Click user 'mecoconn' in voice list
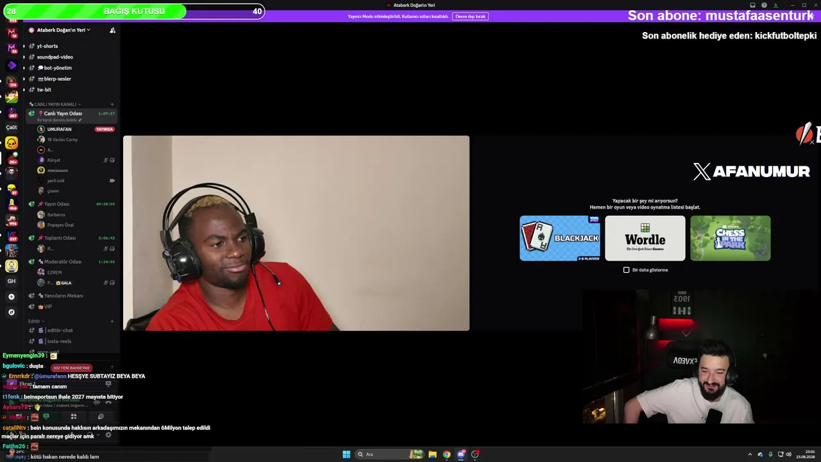This screenshot has width=821, height=462. coord(57,170)
